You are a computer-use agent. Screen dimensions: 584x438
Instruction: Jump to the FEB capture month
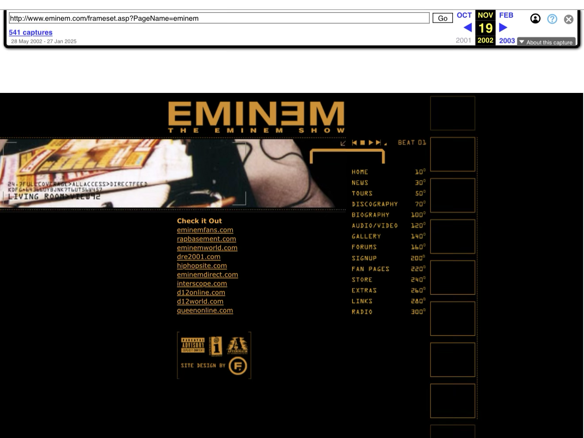(506, 15)
